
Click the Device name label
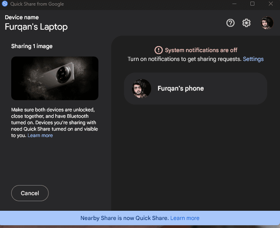22,17
